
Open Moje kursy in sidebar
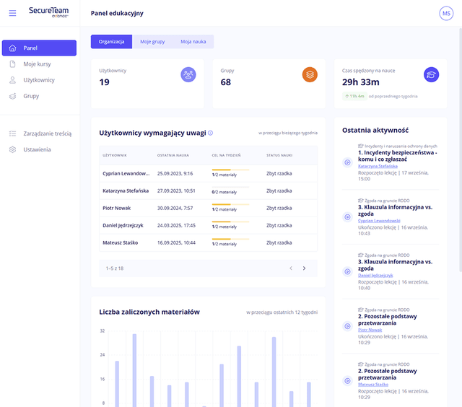[37, 64]
